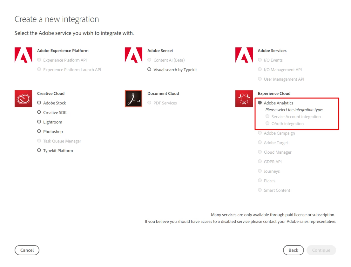Click the Adobe Experience Platform heading
Viewport: 351px width, 267px height.
pos(63,50)
